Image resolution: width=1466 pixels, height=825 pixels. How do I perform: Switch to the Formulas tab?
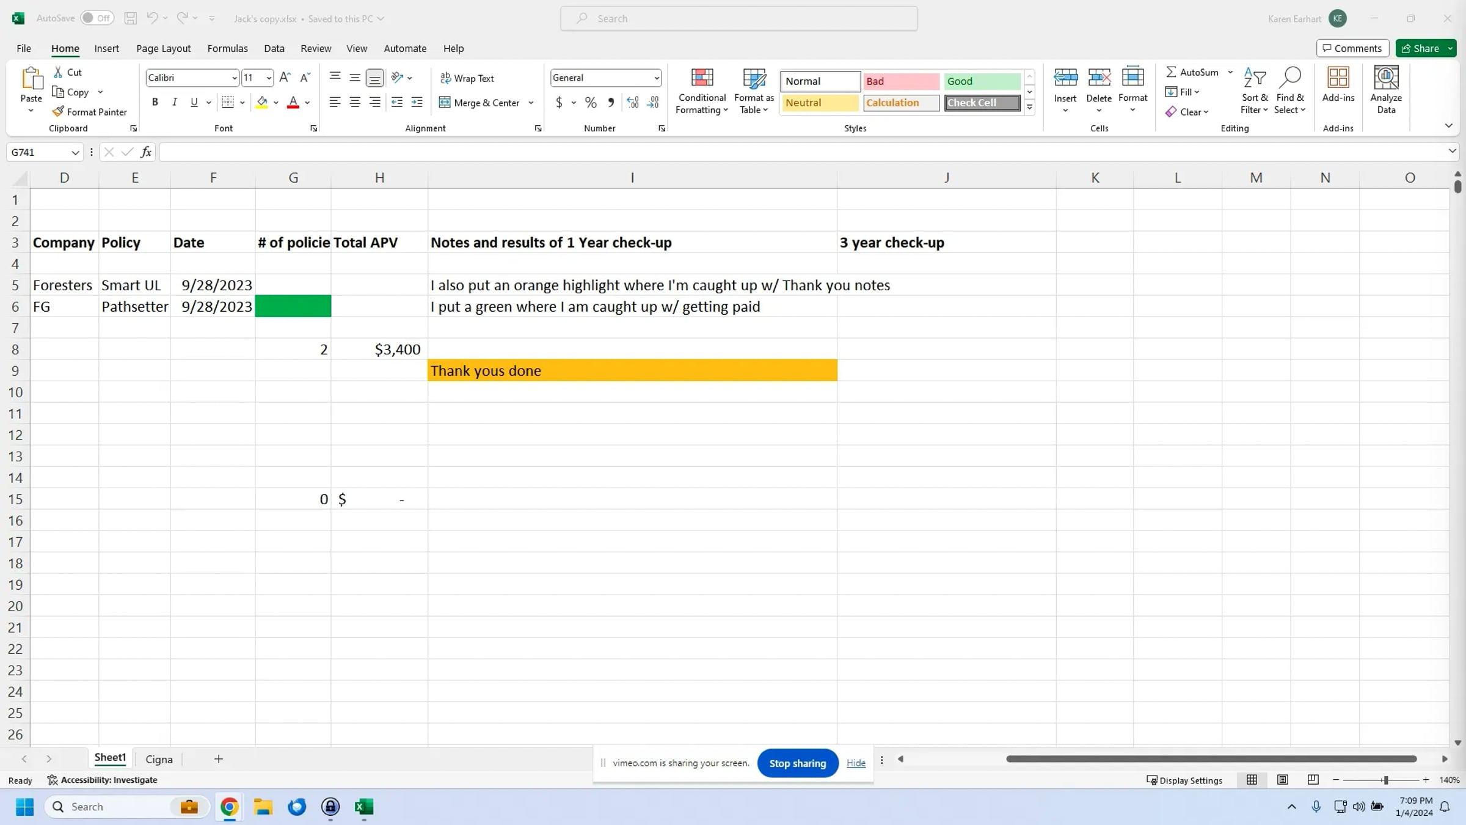[x=228, y=48]
